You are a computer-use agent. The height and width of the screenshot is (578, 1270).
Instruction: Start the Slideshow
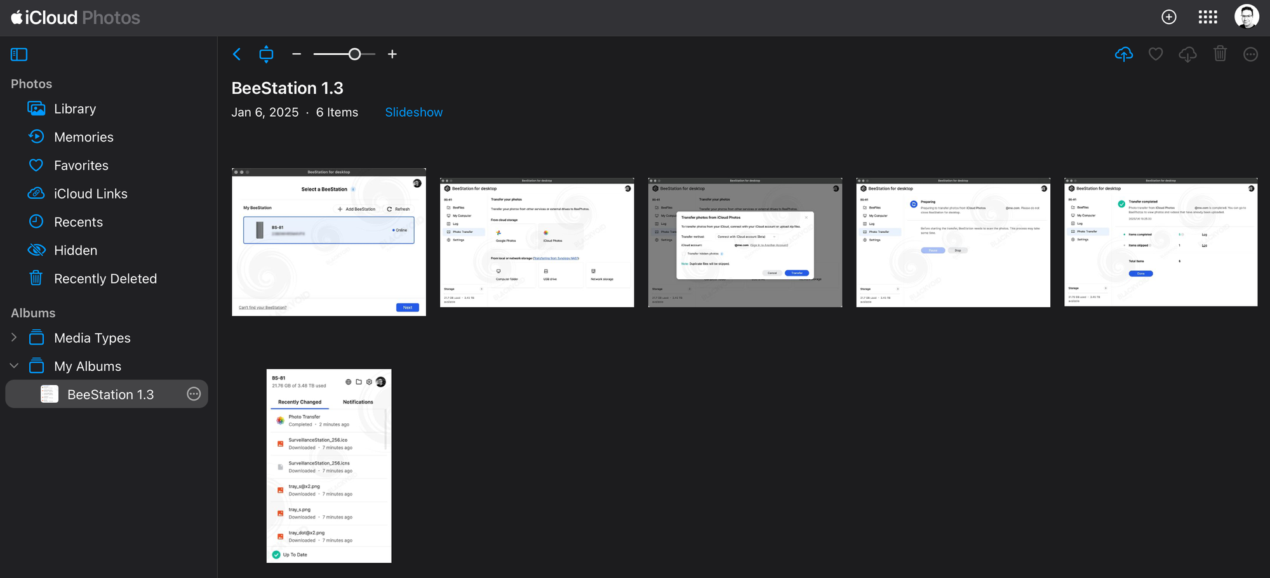coord(414,112)
